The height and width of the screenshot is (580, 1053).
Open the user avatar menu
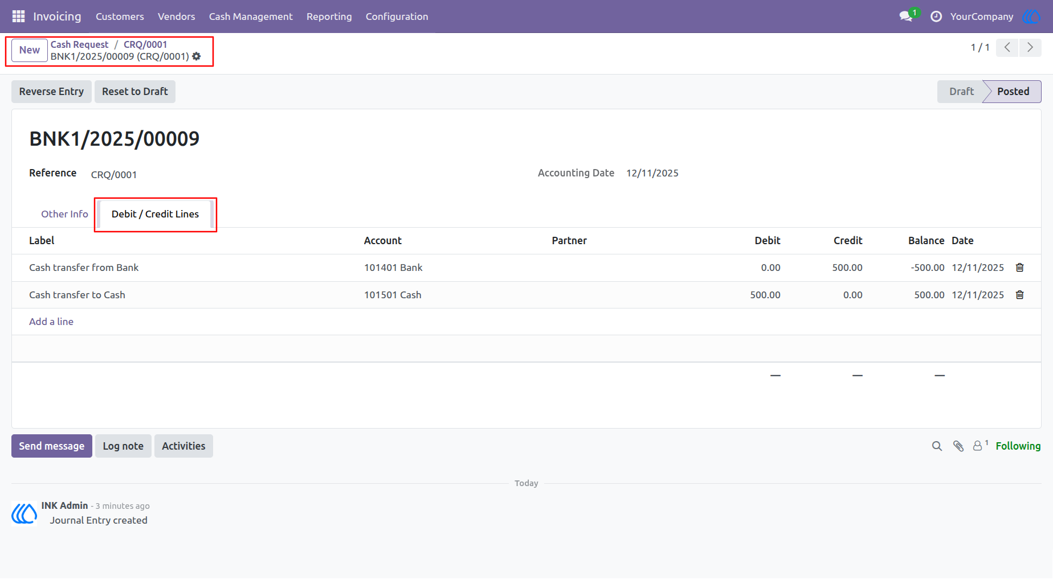(x=1032, y=17)
